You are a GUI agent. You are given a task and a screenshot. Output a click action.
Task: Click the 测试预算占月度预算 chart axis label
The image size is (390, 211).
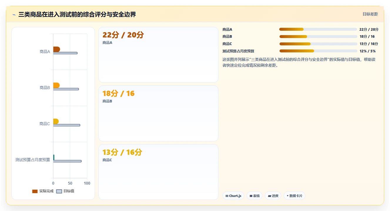pyautogui.click(x=33, y=160)
